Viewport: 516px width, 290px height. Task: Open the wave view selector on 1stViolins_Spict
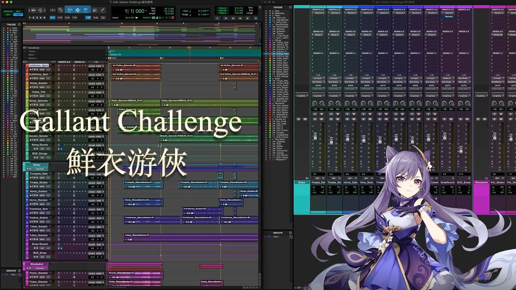click(42, 69)
